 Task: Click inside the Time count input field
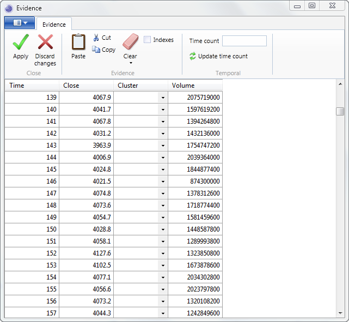tap(244, 41)
